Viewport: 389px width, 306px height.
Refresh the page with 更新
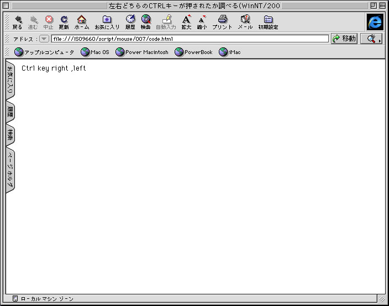coord(64,22)
